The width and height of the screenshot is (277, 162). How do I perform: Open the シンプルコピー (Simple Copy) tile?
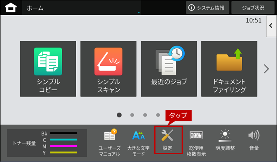click(x=48, y=69)
